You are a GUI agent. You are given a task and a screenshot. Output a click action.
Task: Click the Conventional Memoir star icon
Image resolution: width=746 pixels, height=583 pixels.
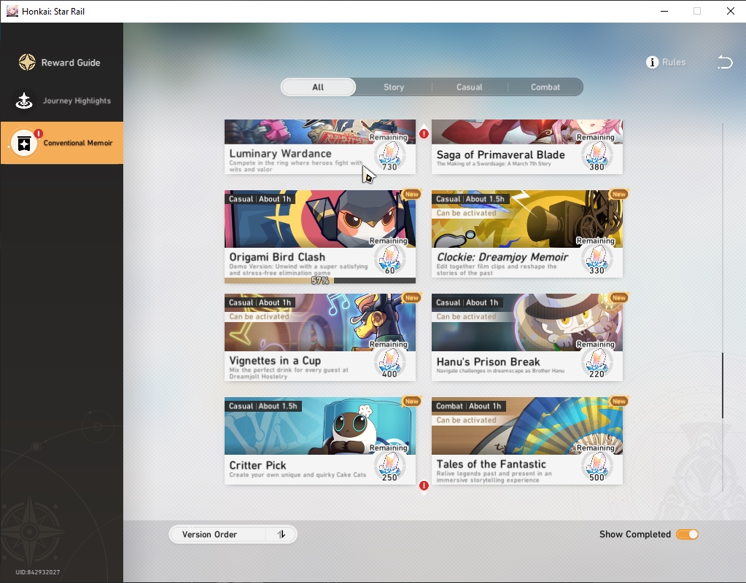tap(24, 143)
